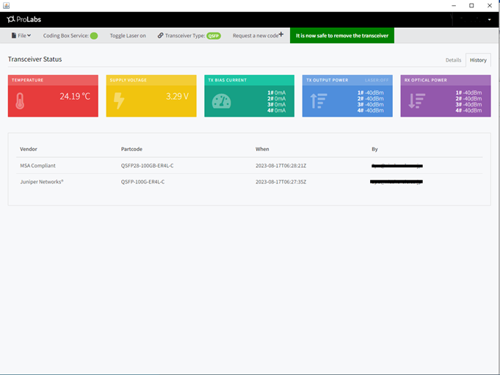
Task: Click the plus icon on Request a new code
Action: (x=281, y=34)
